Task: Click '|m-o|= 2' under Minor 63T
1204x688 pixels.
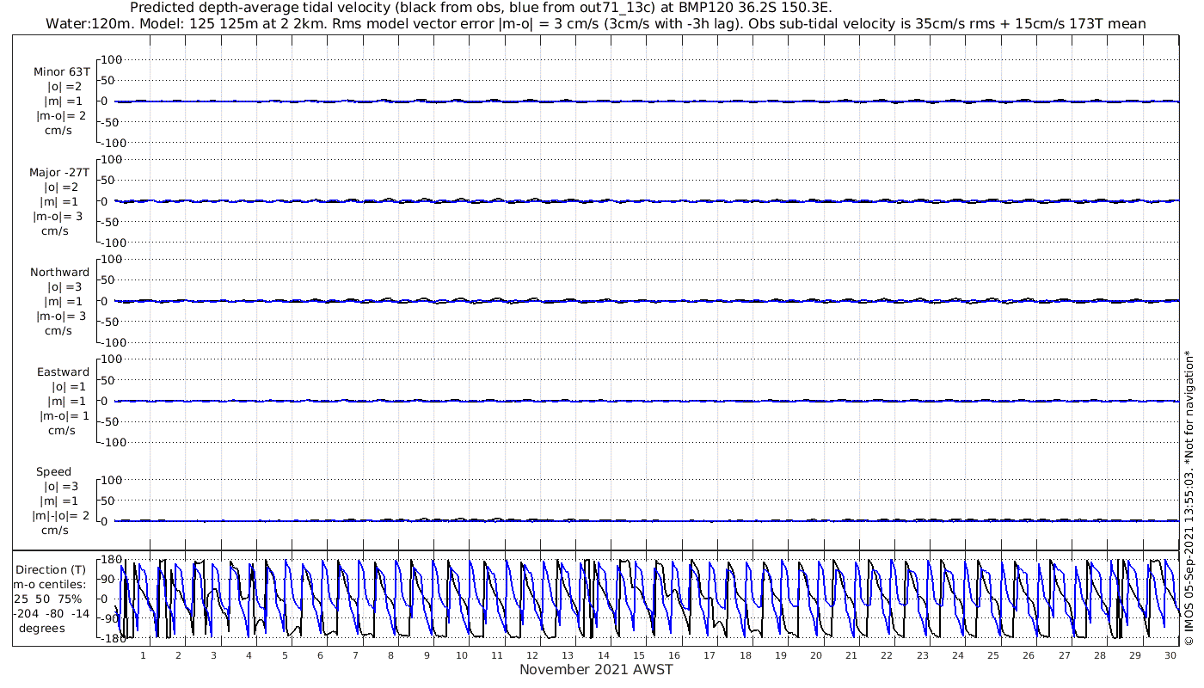Action: (61, 116)
